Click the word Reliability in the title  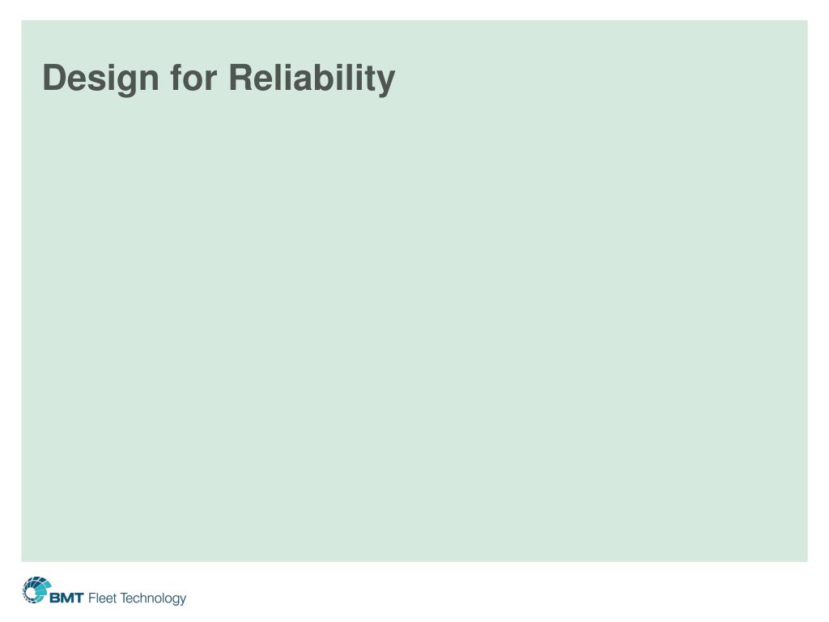click(x=312, y=79)
